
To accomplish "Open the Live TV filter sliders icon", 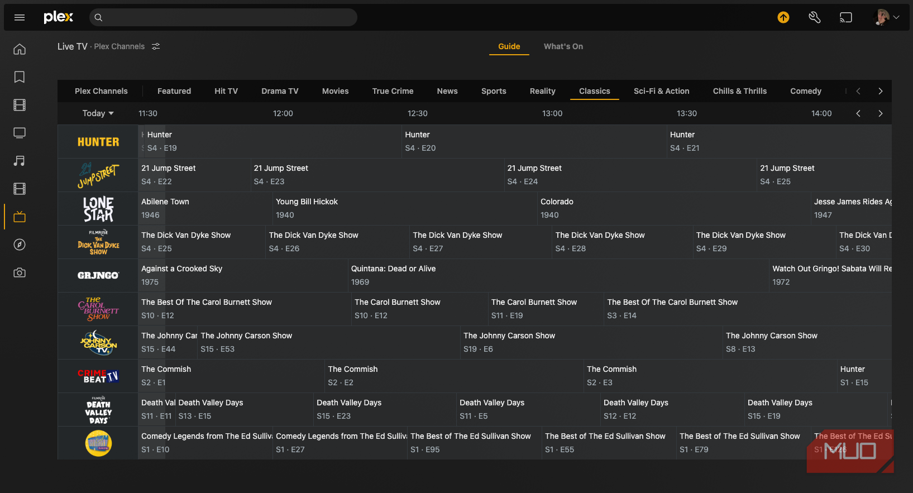I will coord(156,46).
